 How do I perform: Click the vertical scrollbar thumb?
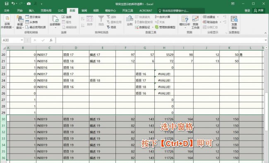click(x=266, y=112)
